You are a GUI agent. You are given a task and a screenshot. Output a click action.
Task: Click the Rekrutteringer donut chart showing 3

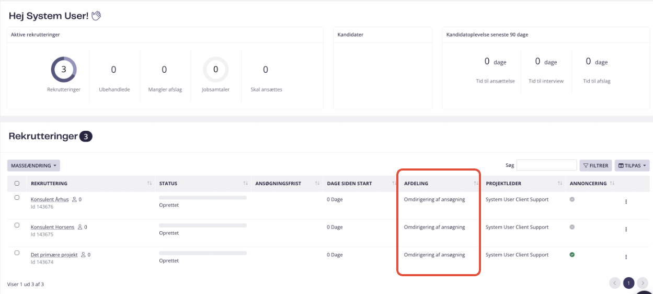64,70
